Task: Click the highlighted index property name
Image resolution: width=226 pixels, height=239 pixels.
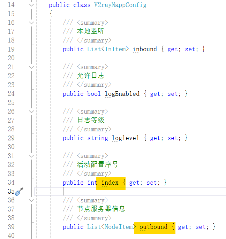Action: coord(110,183)
